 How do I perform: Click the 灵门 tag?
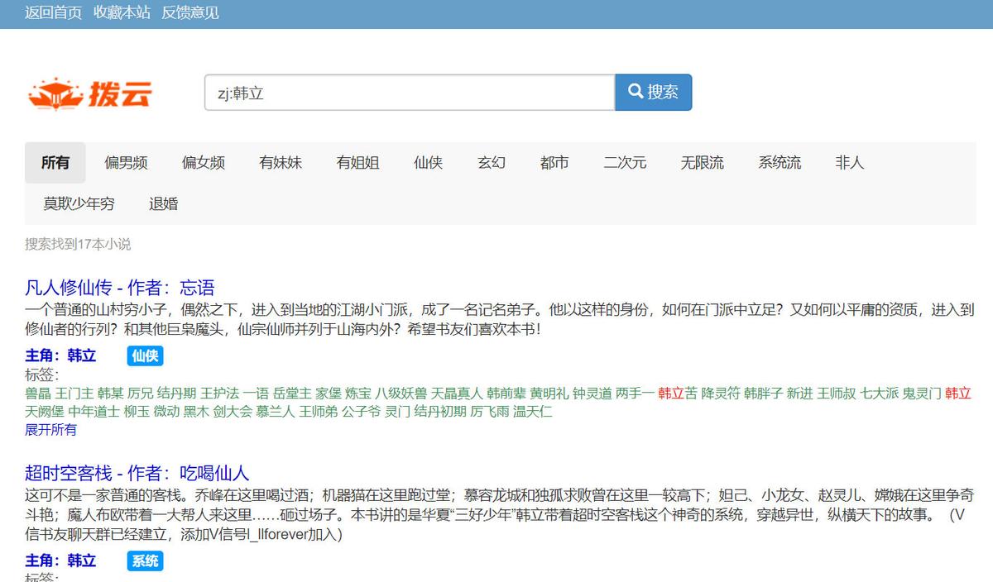tap(398, 411)
